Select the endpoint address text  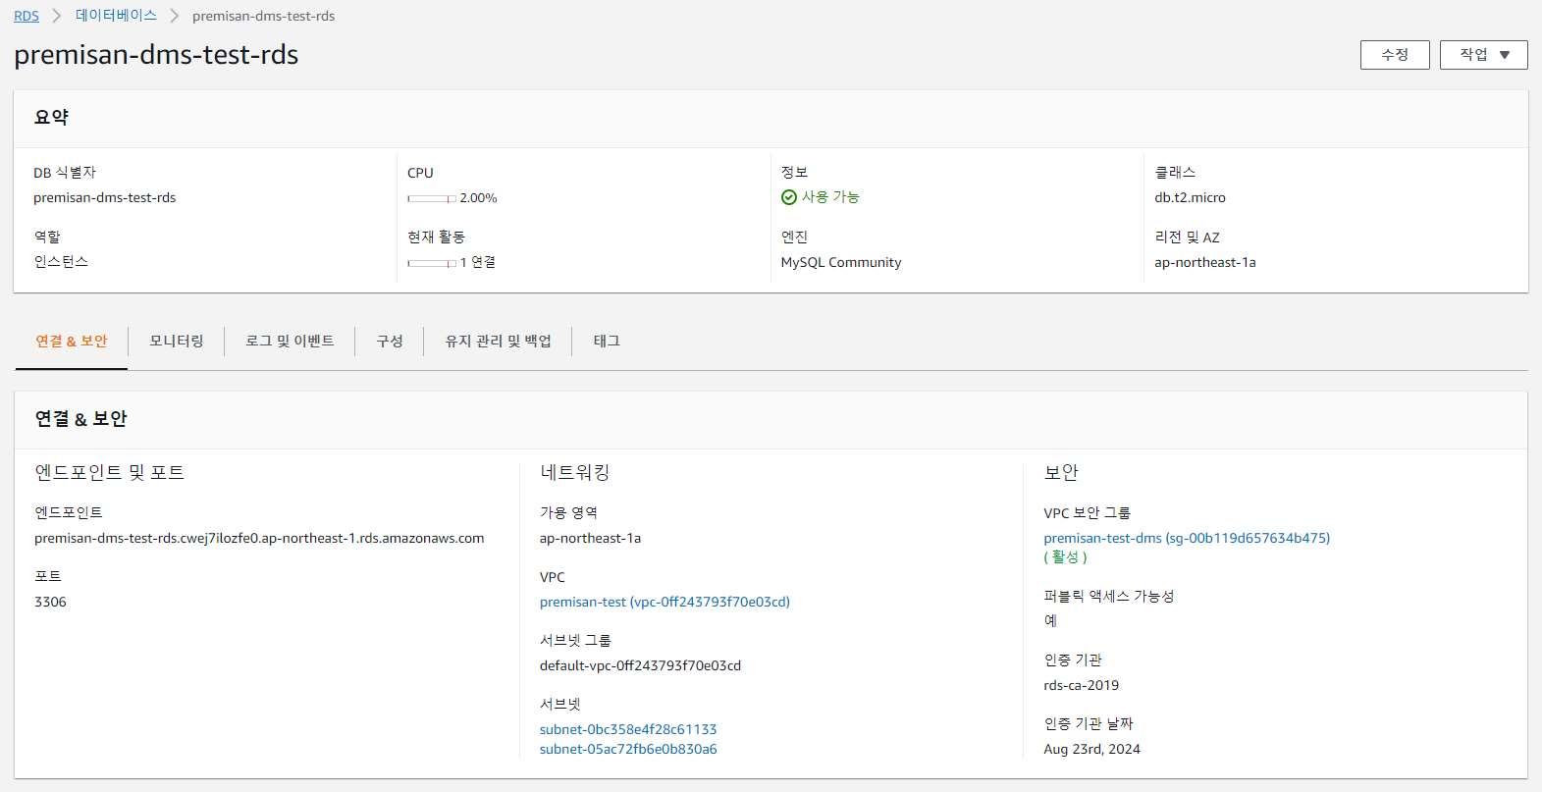[x=259, y=538]
